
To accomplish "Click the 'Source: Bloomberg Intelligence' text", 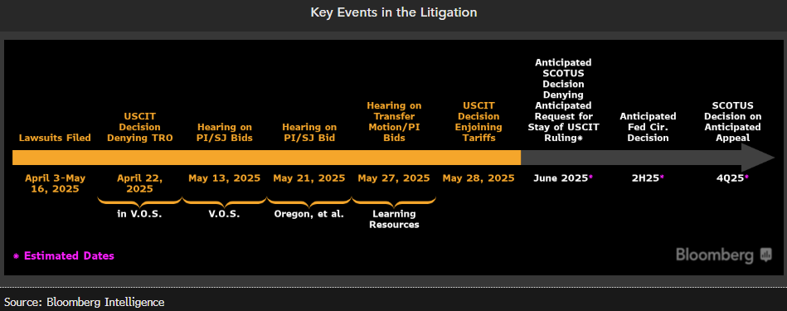I will click(x=85, y=302).
